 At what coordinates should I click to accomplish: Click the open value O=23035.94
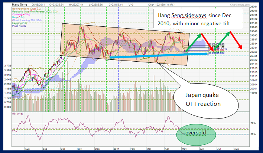click(56, 5)
